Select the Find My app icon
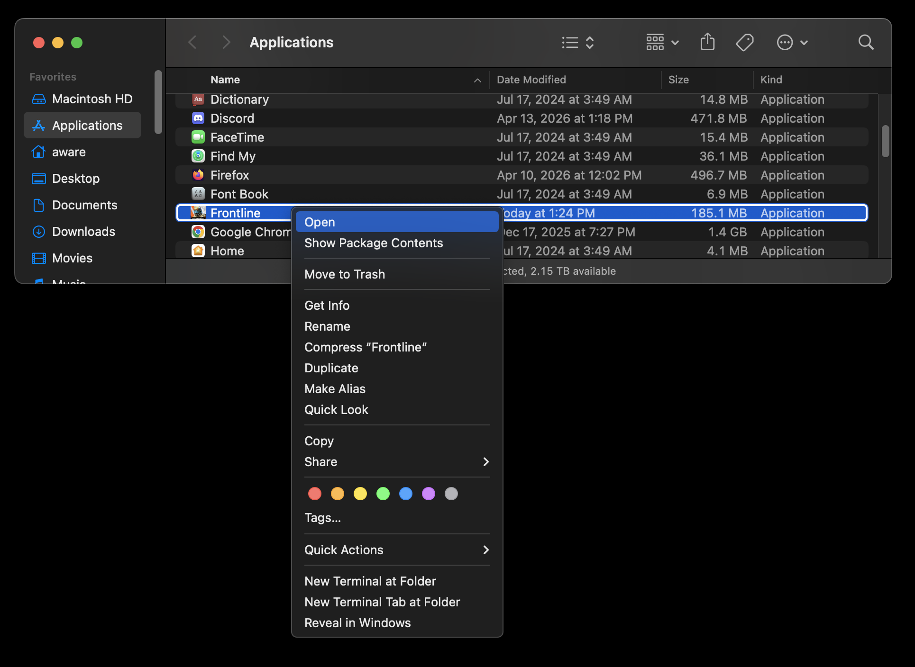Image resolution: width=915 pixels, height=667 pixels. pyautogui.click(x=198, y=156)
